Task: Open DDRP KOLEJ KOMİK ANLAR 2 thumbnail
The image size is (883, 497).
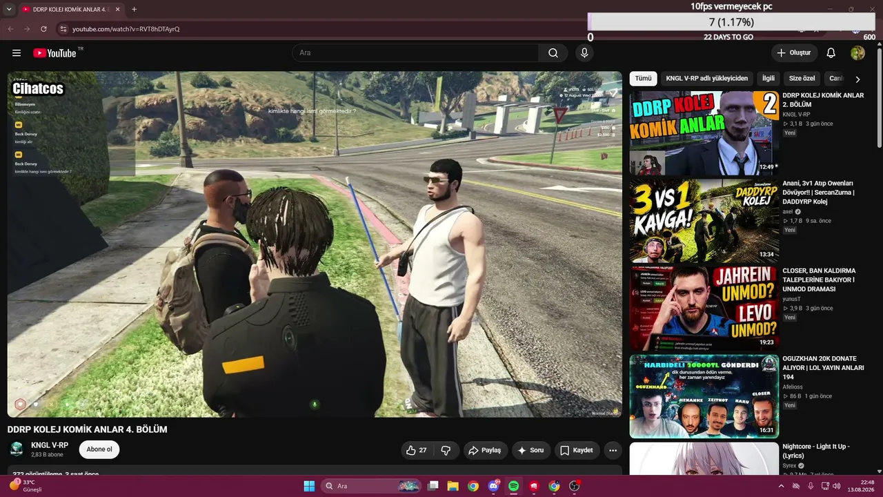Action: 704,133
